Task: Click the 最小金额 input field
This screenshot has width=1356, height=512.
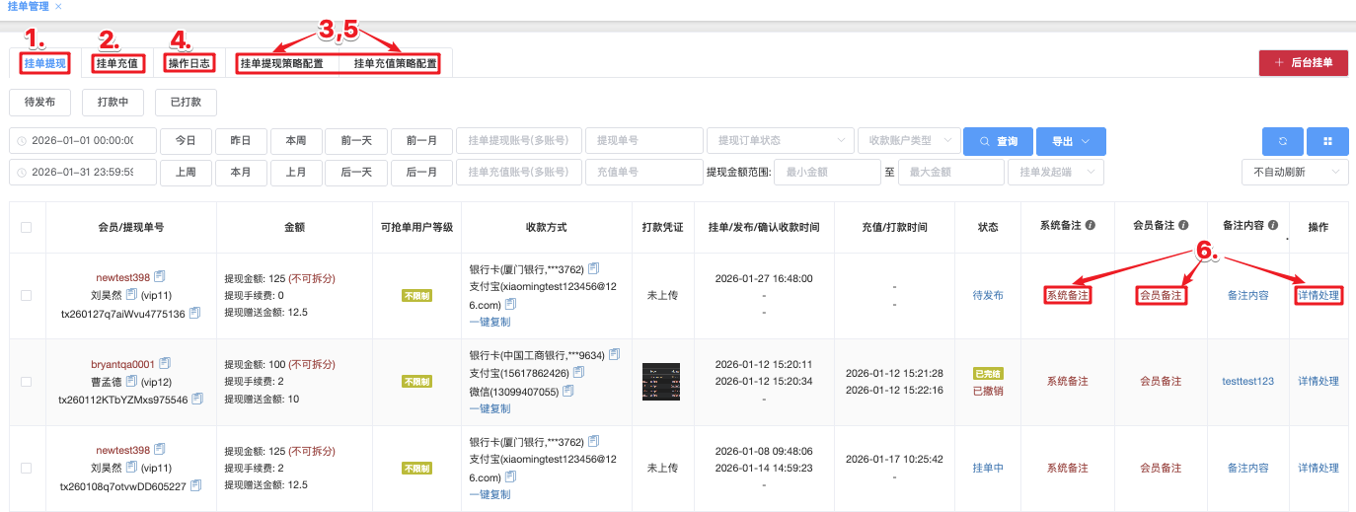Action: (x=827, y=172)
